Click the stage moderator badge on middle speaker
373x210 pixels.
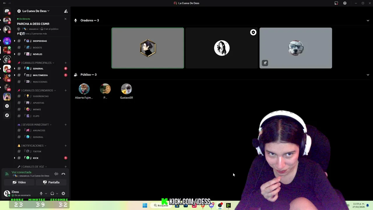pos(253,32)
